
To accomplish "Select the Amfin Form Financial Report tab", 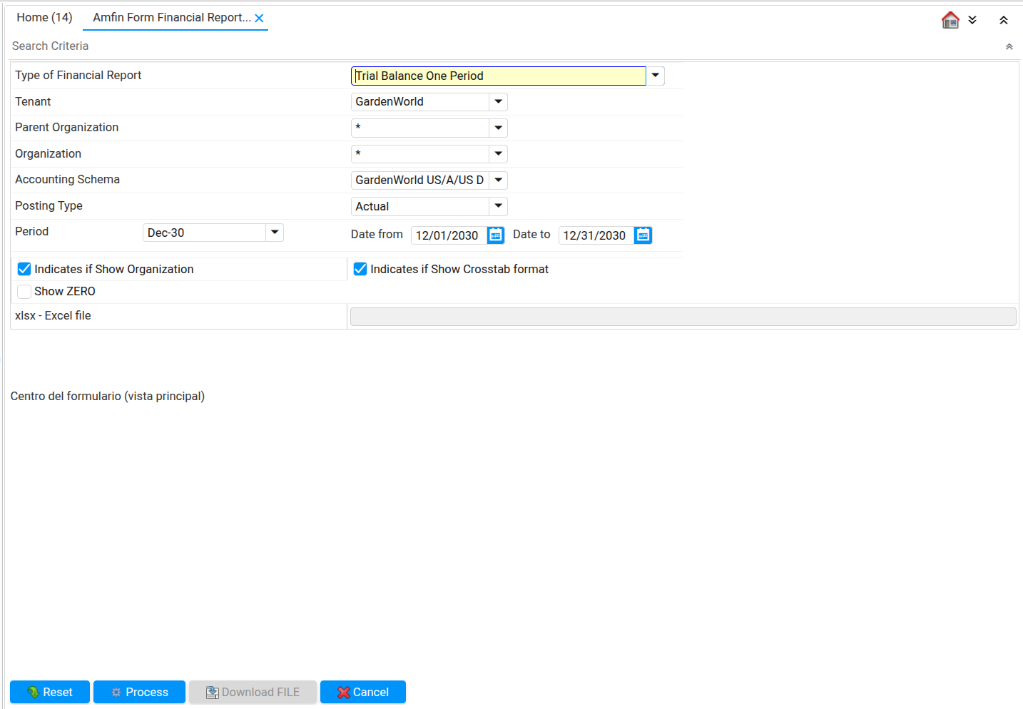I will click(171, 18).
